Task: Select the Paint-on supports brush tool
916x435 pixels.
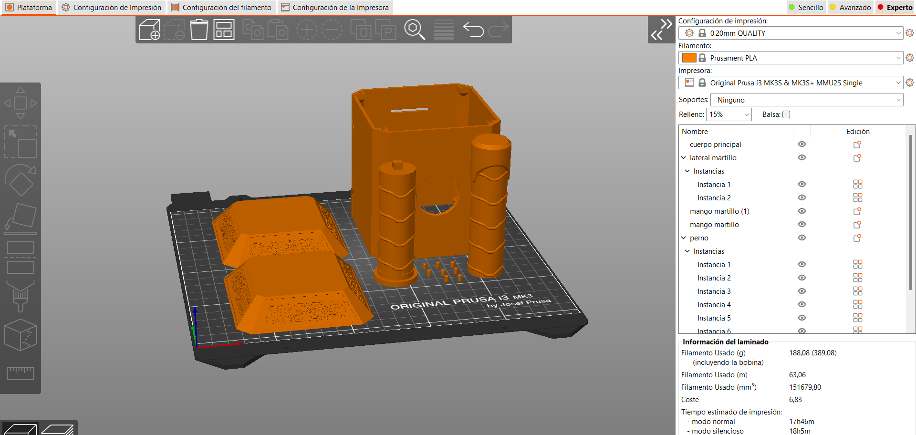Action: 21,296
